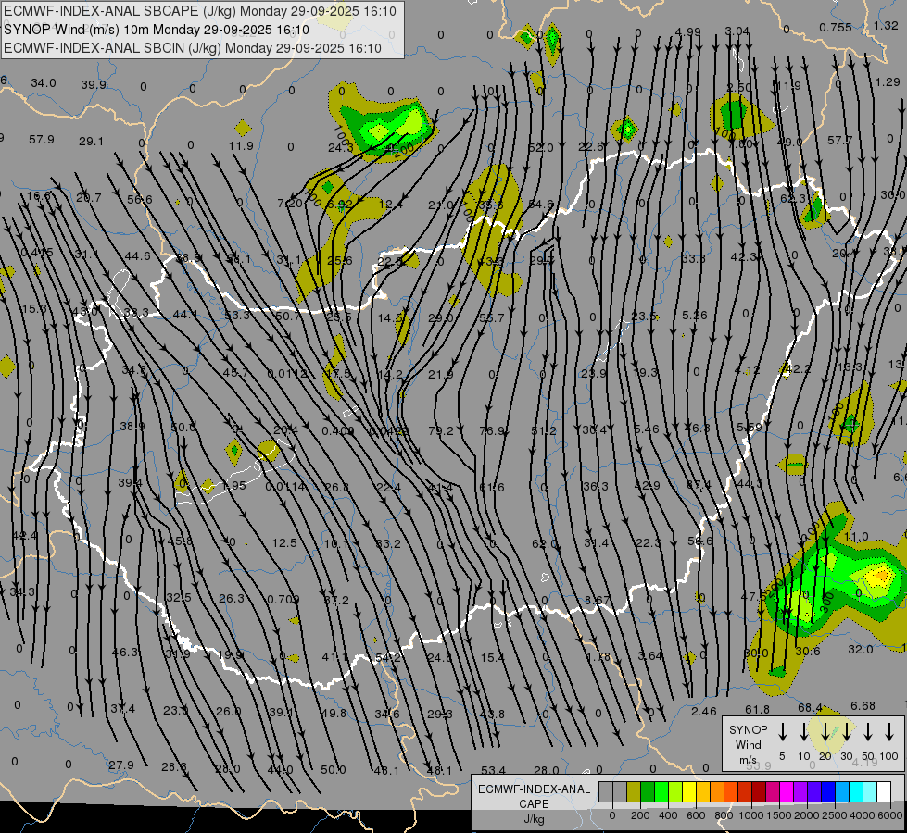907x833 pixels.
Task: Click the map value '30.6'
Action: (x=808, y=651)
